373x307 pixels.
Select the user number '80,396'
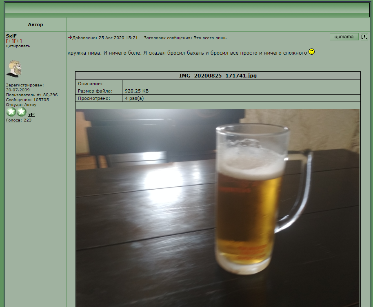51,95
